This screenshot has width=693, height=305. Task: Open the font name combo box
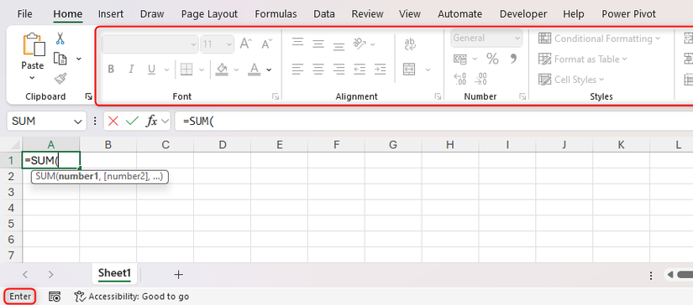[150, 44]
